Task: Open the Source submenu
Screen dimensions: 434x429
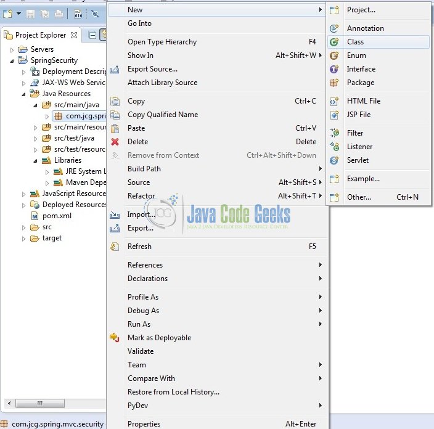Action: click(x=216, y=182)
